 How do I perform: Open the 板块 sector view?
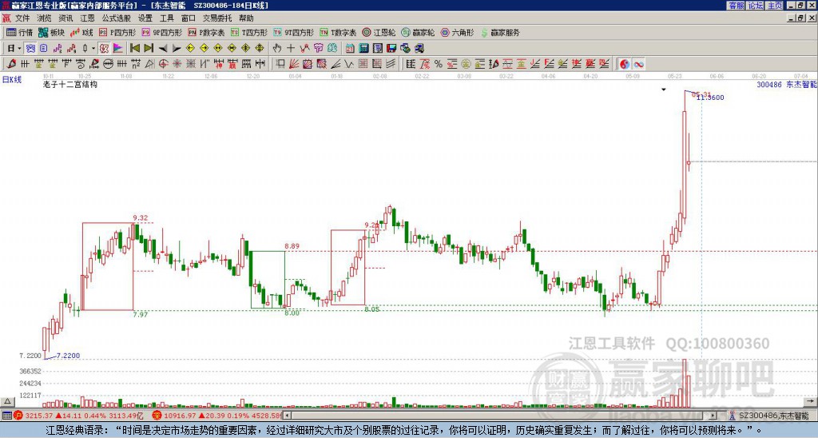click(x=51, y=32)
